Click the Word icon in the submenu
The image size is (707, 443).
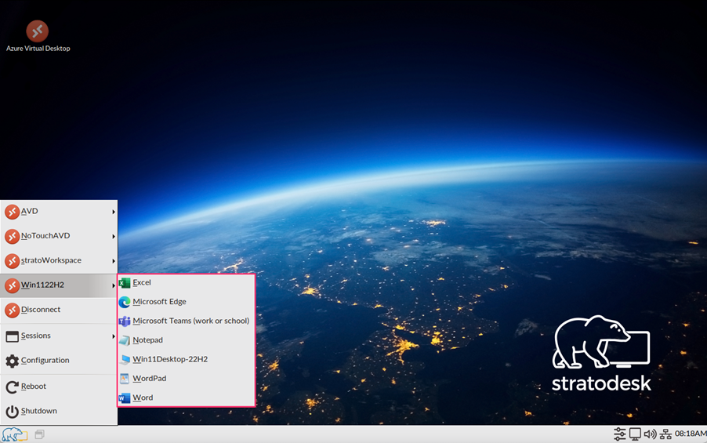pyautogui.click(x=125, y=398)
